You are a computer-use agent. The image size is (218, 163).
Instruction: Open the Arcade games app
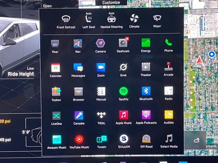pyautogui.click(x=169, y=69)
